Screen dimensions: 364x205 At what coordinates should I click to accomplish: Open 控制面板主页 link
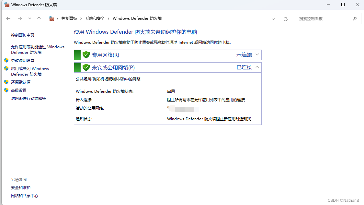click(x=23, y=35)
